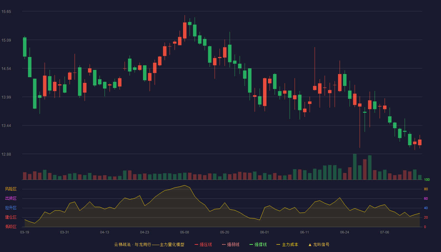Click the 03-19 date label
Image resolution: width=441 pixels, height=252 pixels.
point(25,232)
